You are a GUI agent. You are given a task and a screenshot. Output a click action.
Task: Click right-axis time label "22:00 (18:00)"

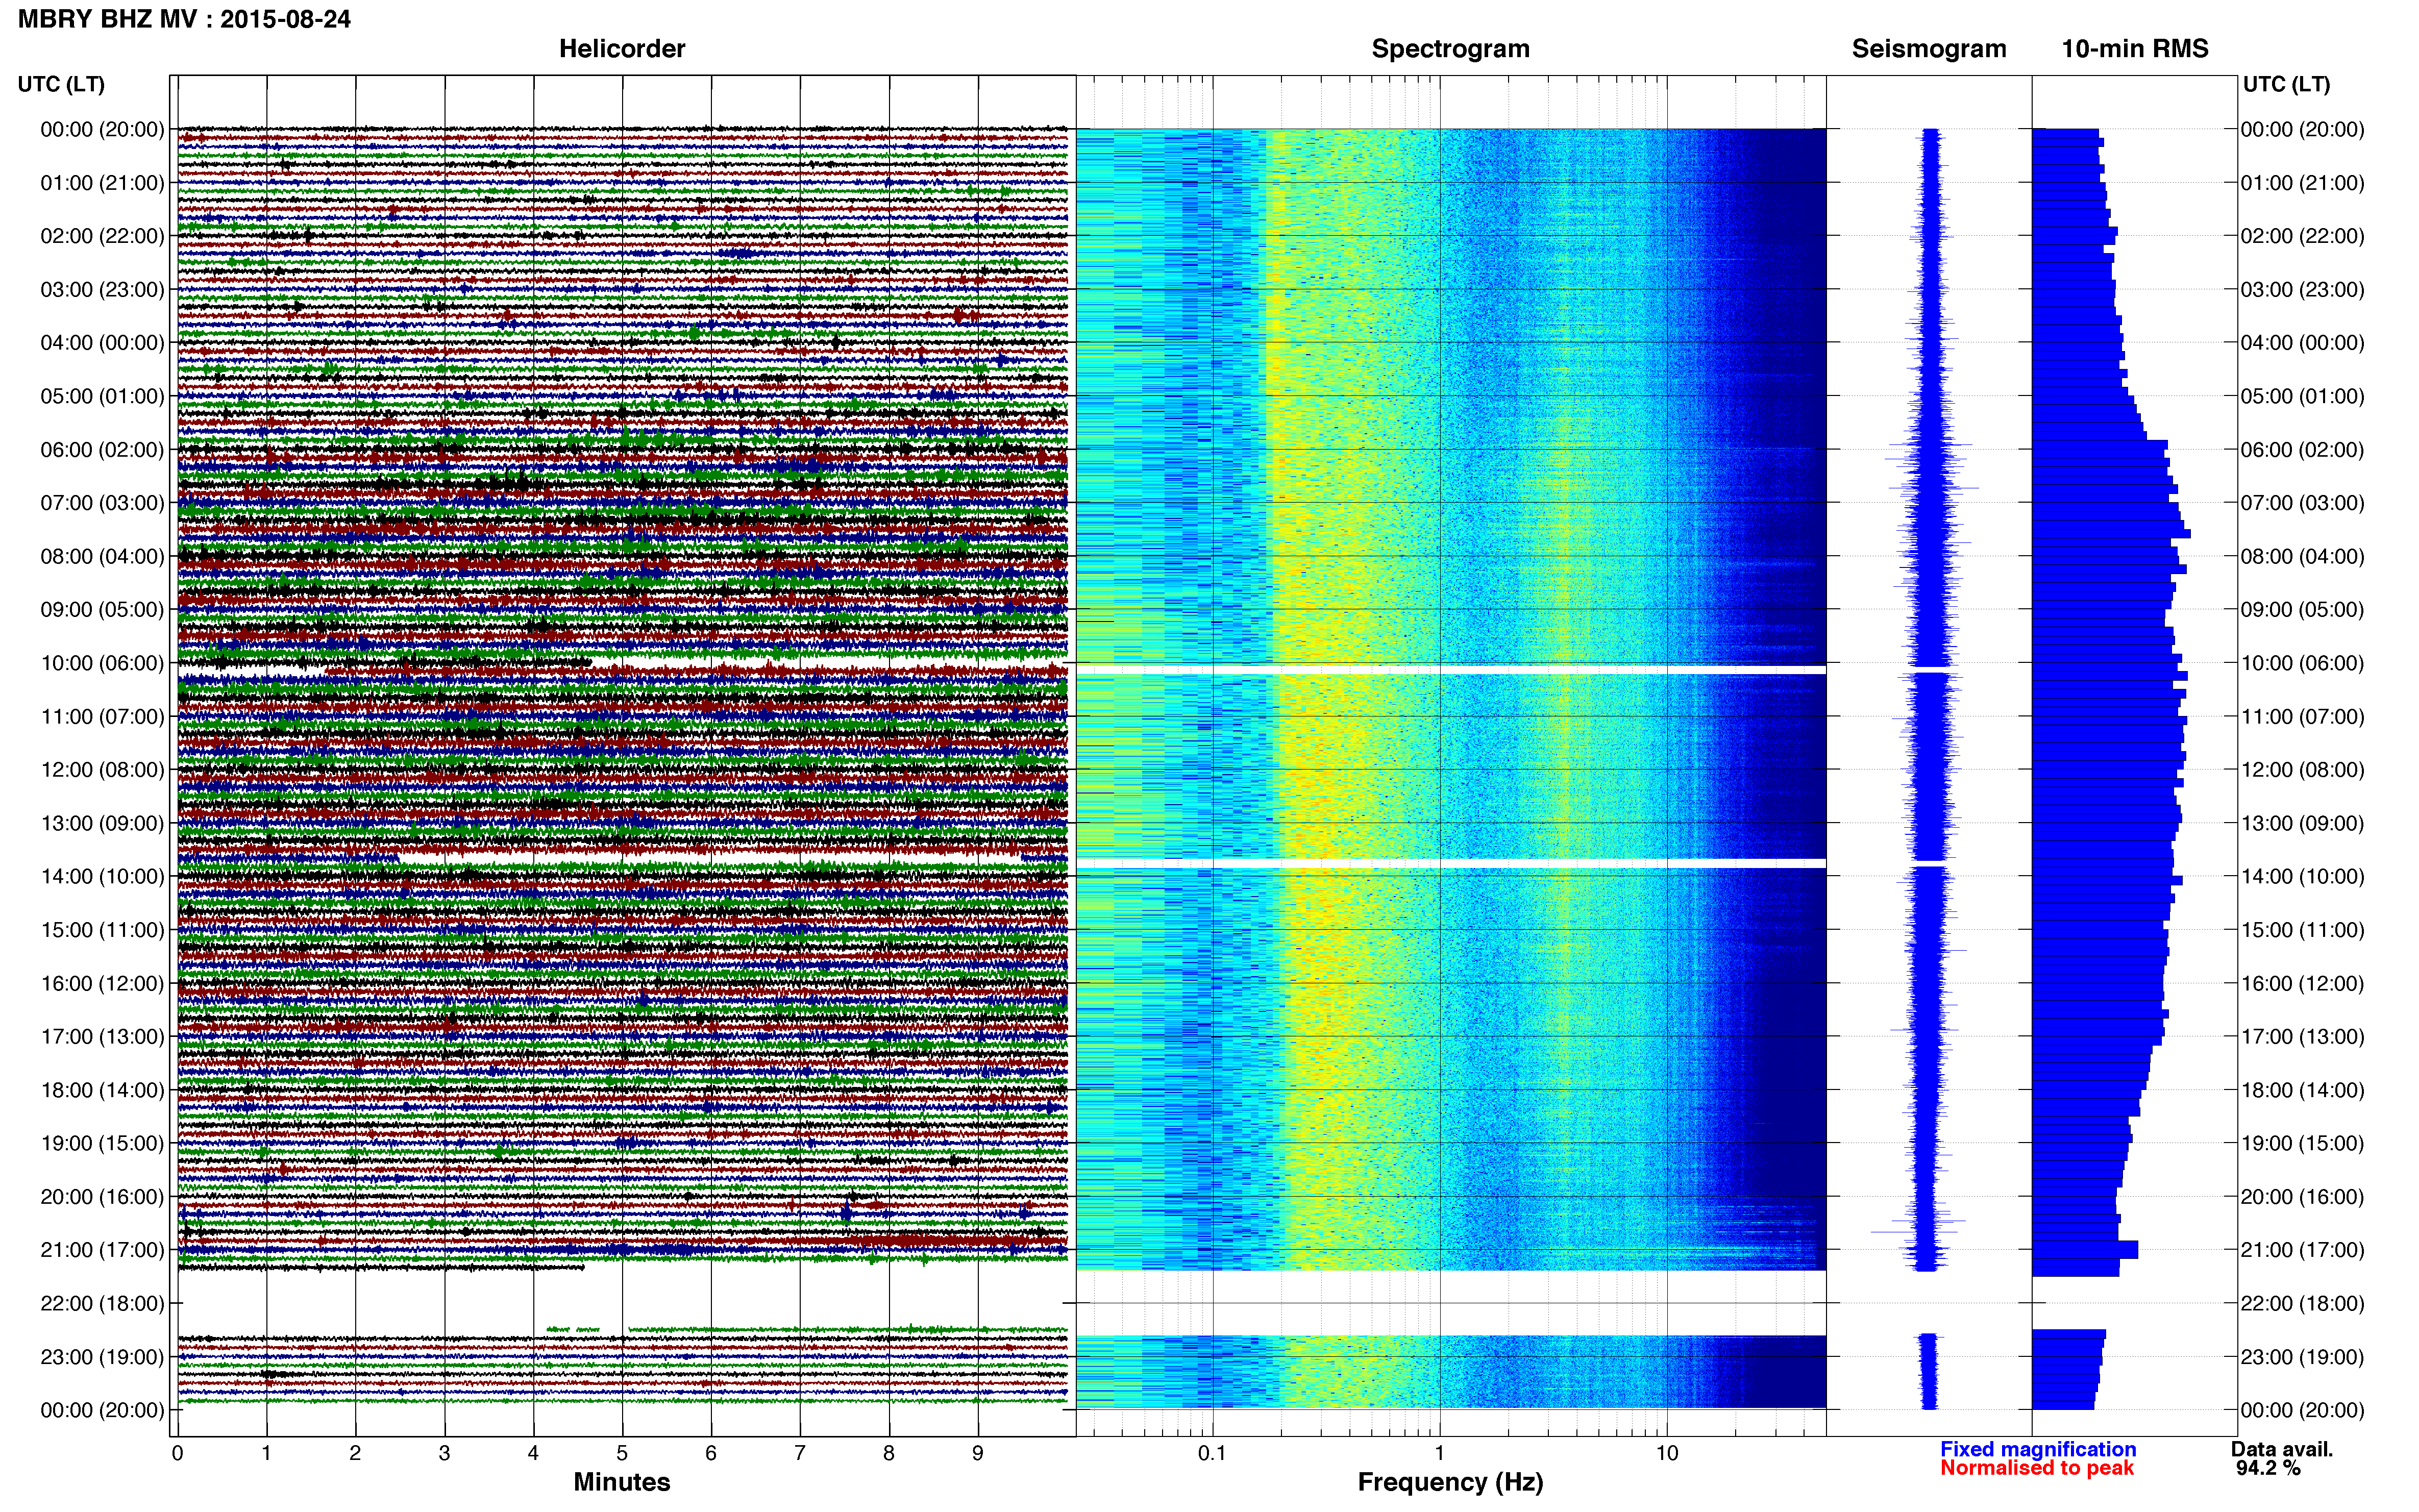click(2303, 1304)
